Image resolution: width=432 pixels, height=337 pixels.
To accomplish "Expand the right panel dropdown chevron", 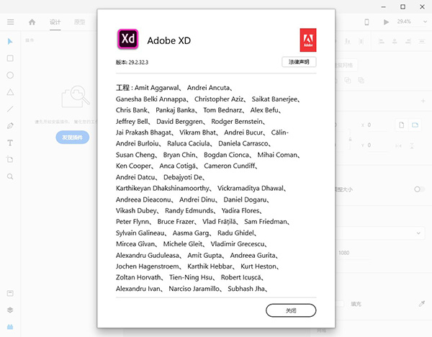I will [x=418, y=233].
